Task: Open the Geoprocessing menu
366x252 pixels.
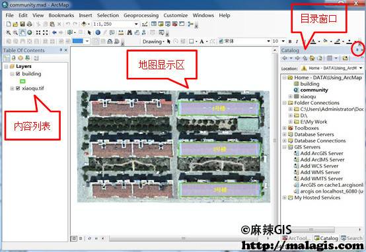Action: [x=141, y=15]
